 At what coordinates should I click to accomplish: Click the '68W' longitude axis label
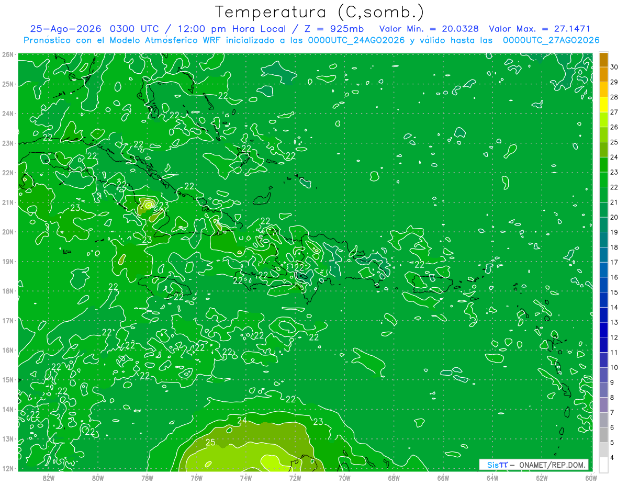[x=394, y=478]
